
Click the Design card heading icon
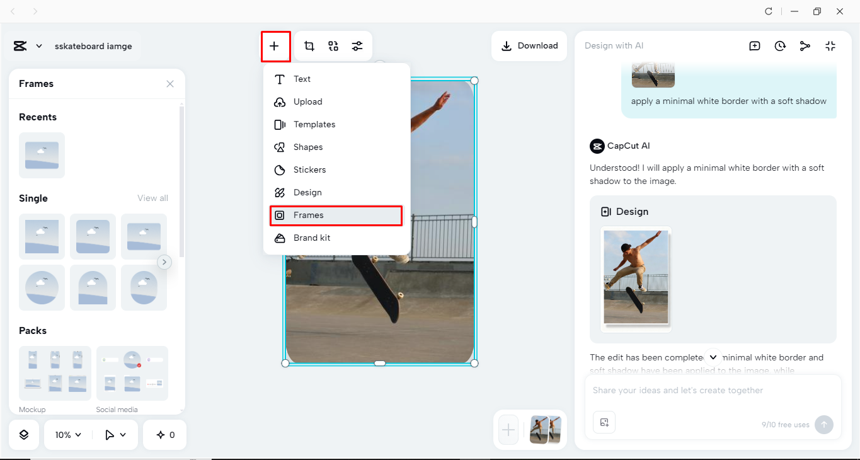coord(606,212)
